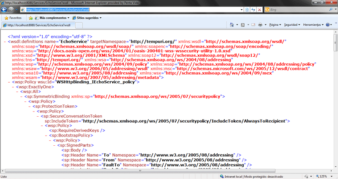Collapse the wsp:All node
The height and width of the screenshot is (179, 338).
coord(17,92)
